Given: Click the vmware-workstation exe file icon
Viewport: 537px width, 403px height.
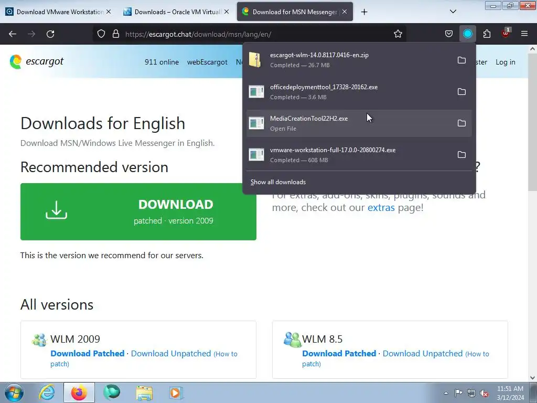Looking at the screenshot, I should point(256,155).
